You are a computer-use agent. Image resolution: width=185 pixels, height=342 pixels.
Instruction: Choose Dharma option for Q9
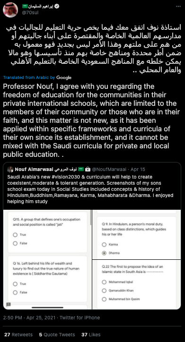click(104, 253)
